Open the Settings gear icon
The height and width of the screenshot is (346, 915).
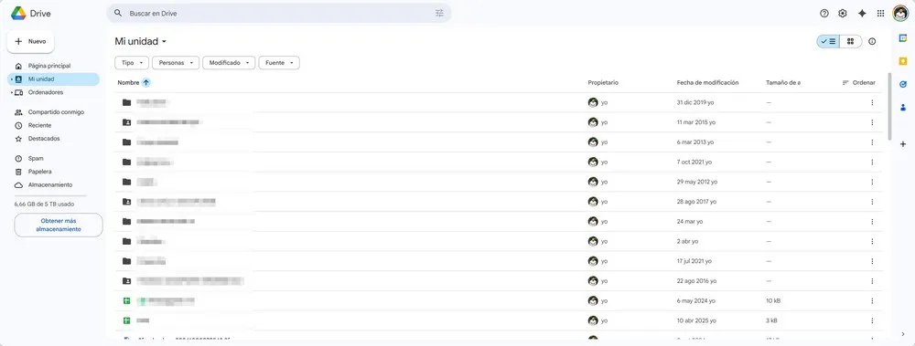[x=843, y=13]
